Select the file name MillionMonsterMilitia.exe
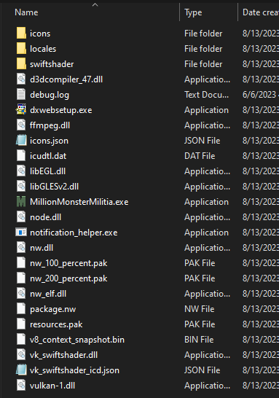Screen dimensions: 279x398 coord(79,202)
